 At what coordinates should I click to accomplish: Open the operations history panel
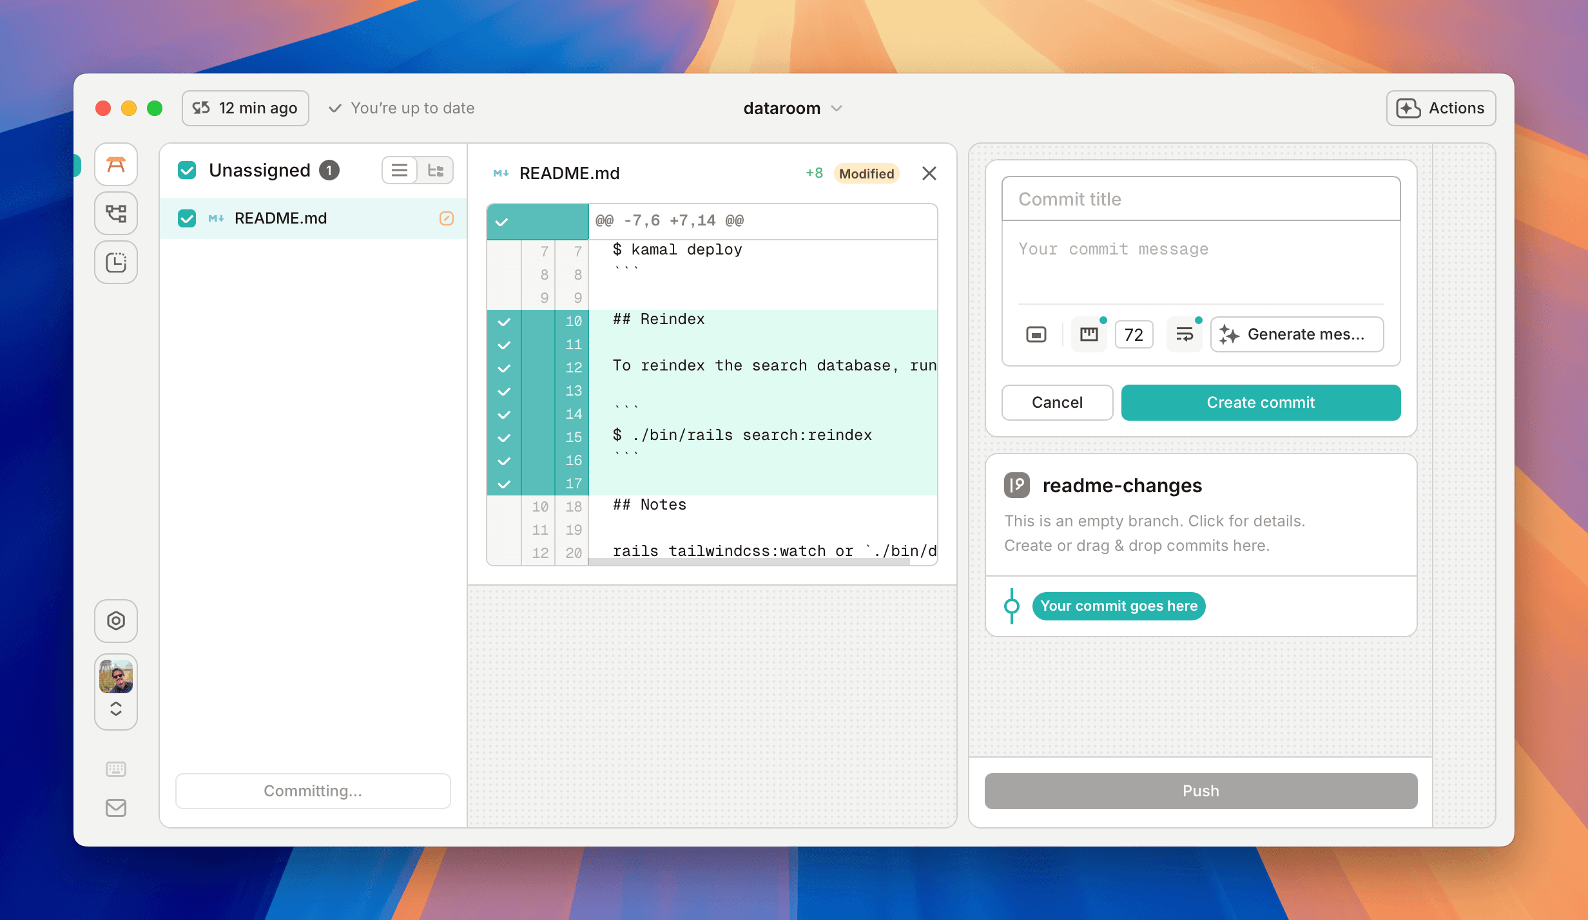tap(116, 262)
